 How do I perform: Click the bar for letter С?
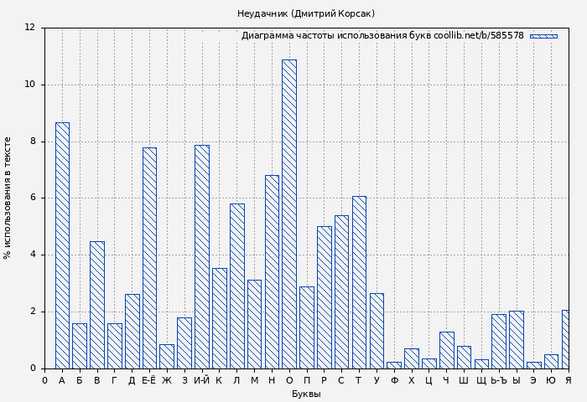coord(341,291)
